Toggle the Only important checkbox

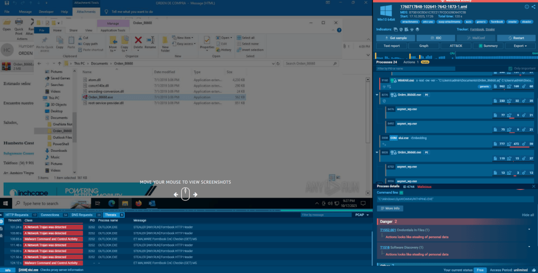point(510,68)
